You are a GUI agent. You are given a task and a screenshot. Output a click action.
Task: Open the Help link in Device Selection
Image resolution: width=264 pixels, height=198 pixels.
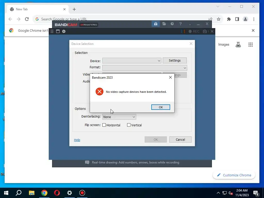[x=77, y=140]
